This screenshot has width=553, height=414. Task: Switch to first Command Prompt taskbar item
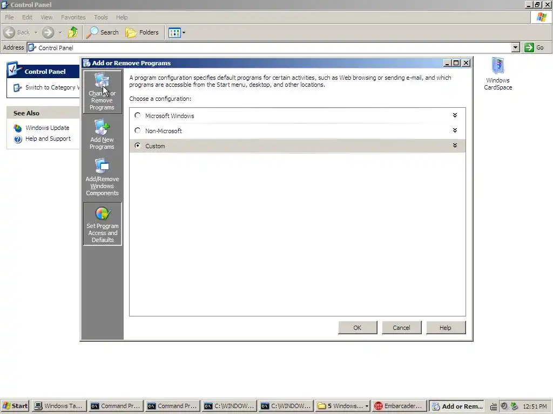click(x=116, y=406)
